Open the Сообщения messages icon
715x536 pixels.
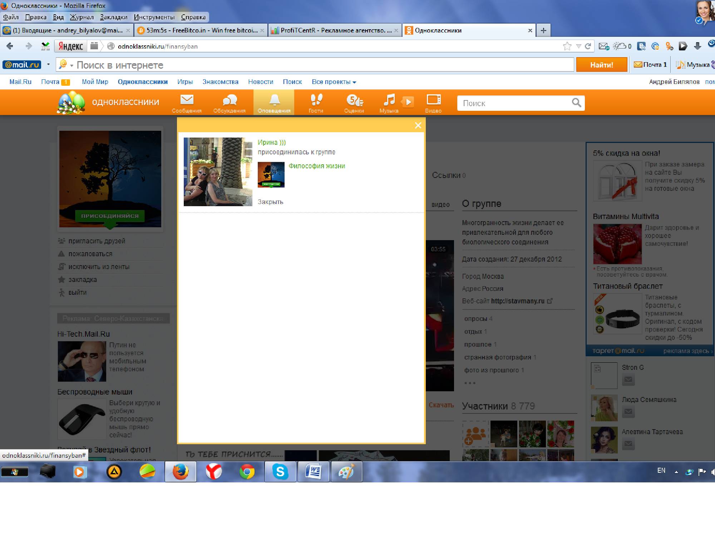point(187,103)
